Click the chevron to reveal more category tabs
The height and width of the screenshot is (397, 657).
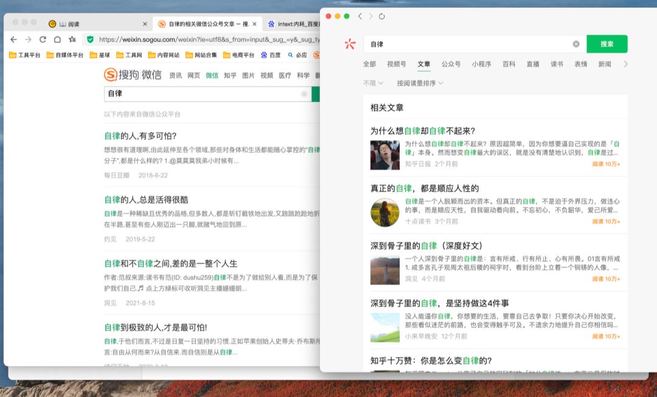[x=627, y=64]
